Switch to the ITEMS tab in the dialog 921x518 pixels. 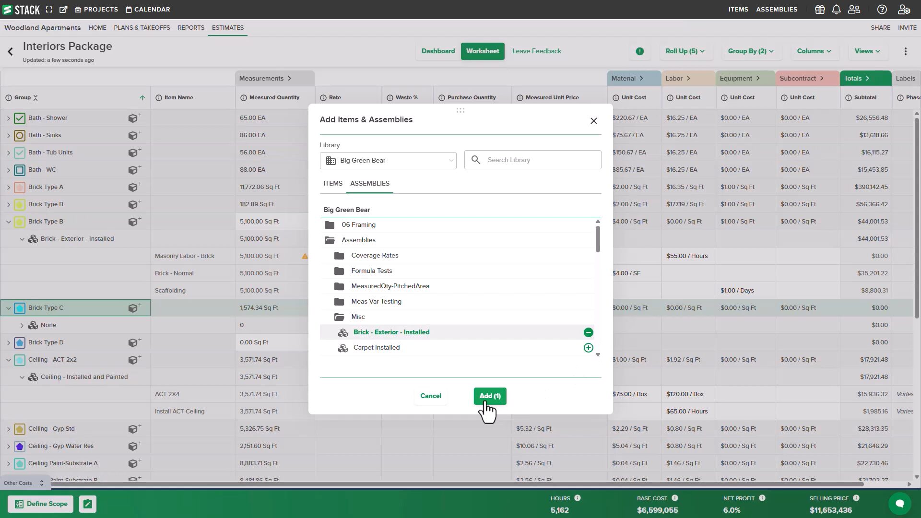(333, 183)
